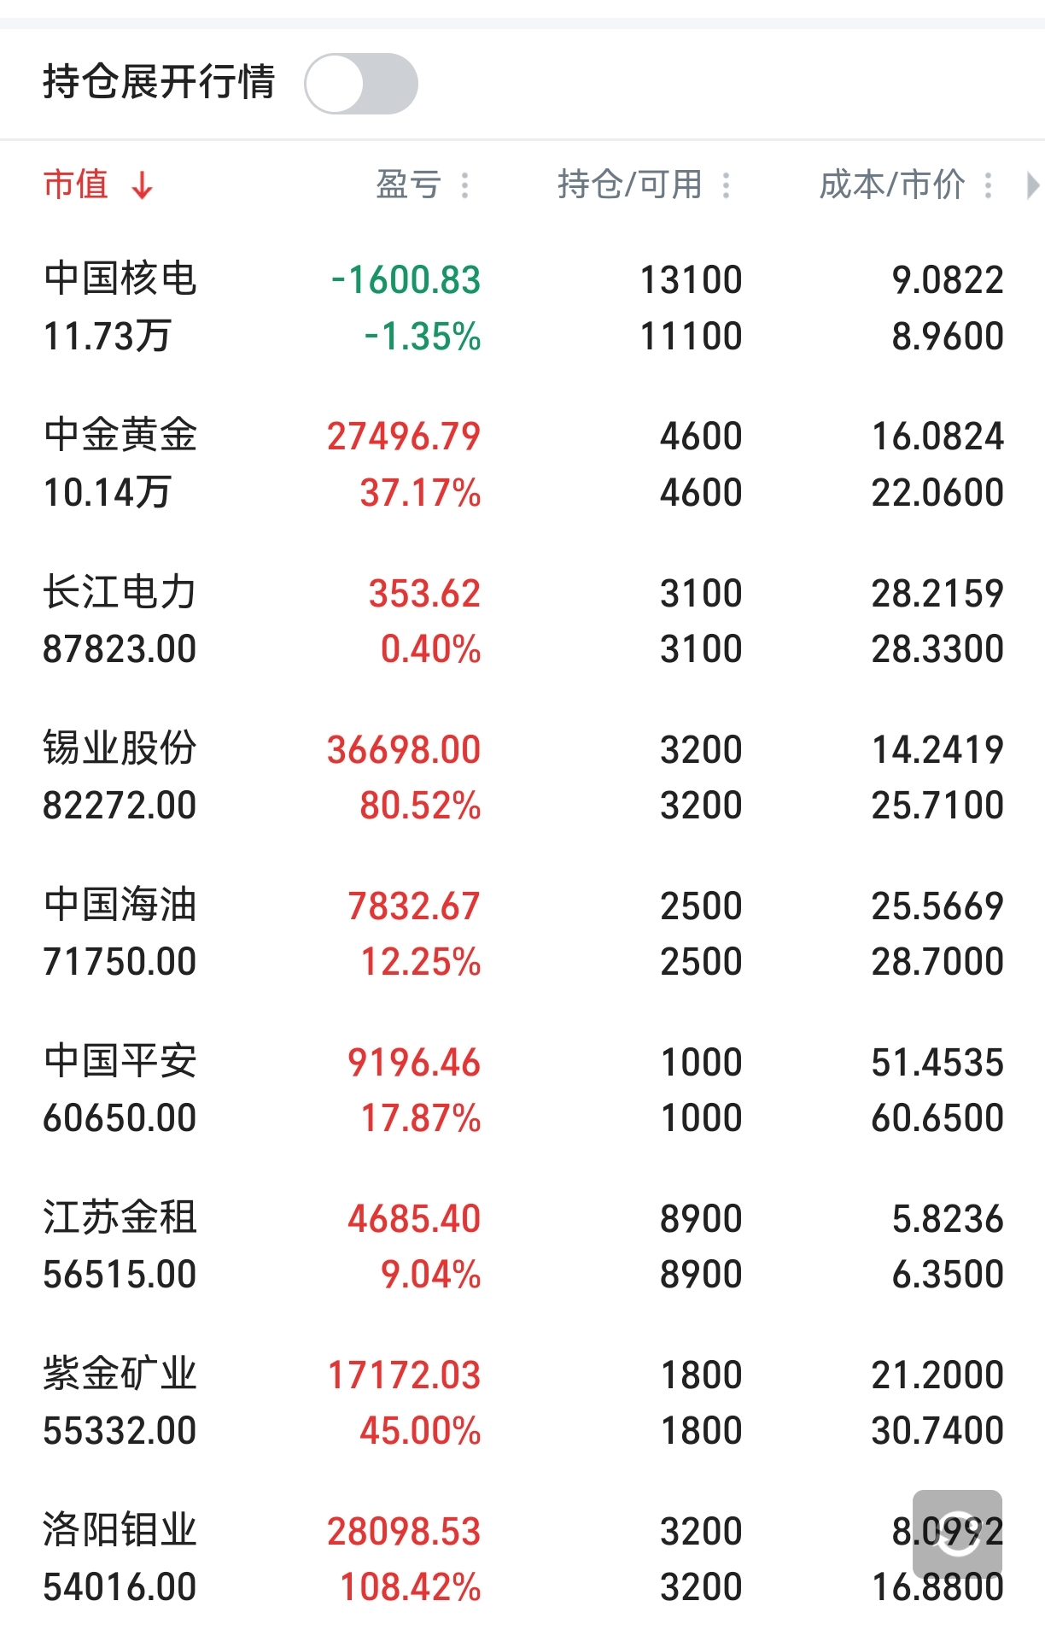Select the 紫金矿业 stock row
Screen dimensions: 1045x1636
120,1374
